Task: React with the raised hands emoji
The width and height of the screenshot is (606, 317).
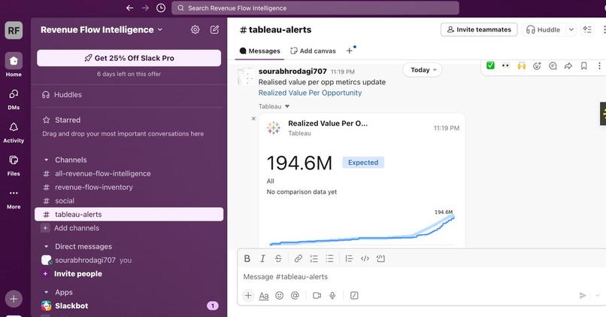Action: coord(522,66)
